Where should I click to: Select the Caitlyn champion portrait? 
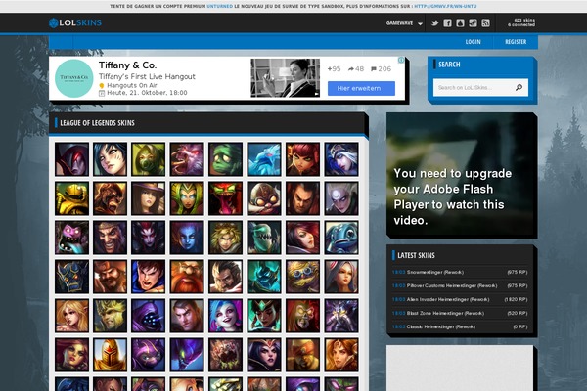click(149, 198)
